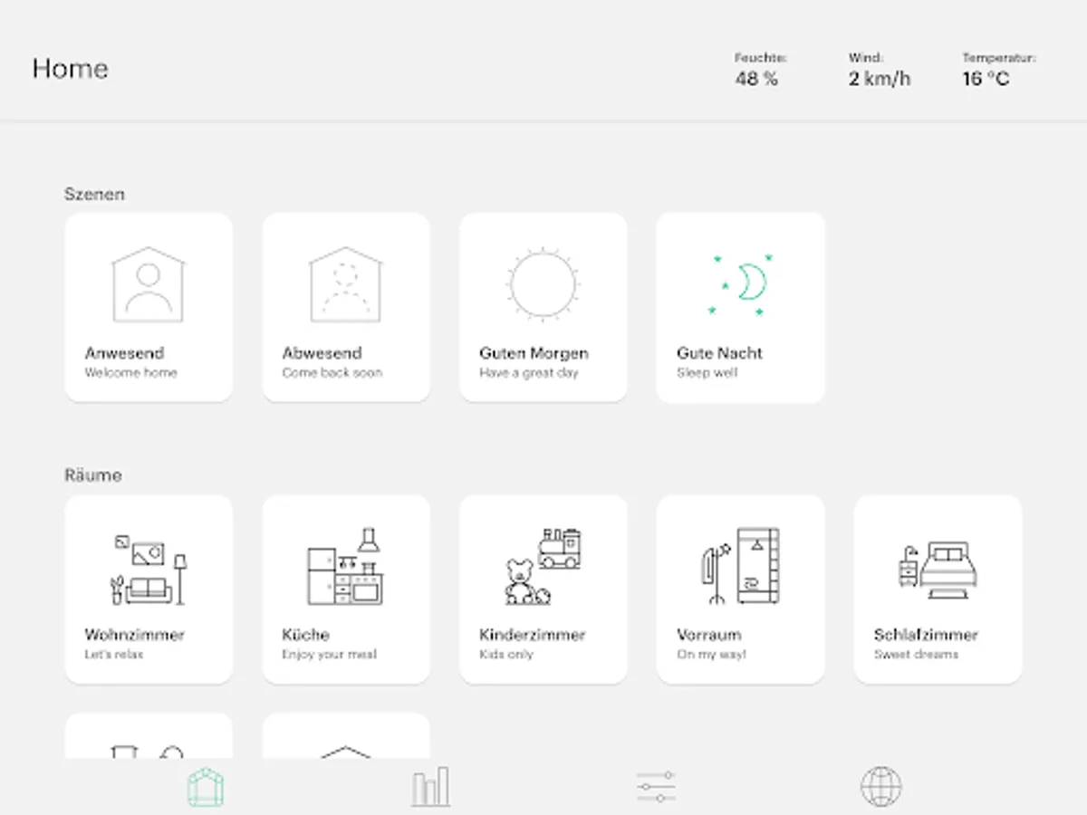
Task: Switch to the Home tab house icon
Action: 206,787
